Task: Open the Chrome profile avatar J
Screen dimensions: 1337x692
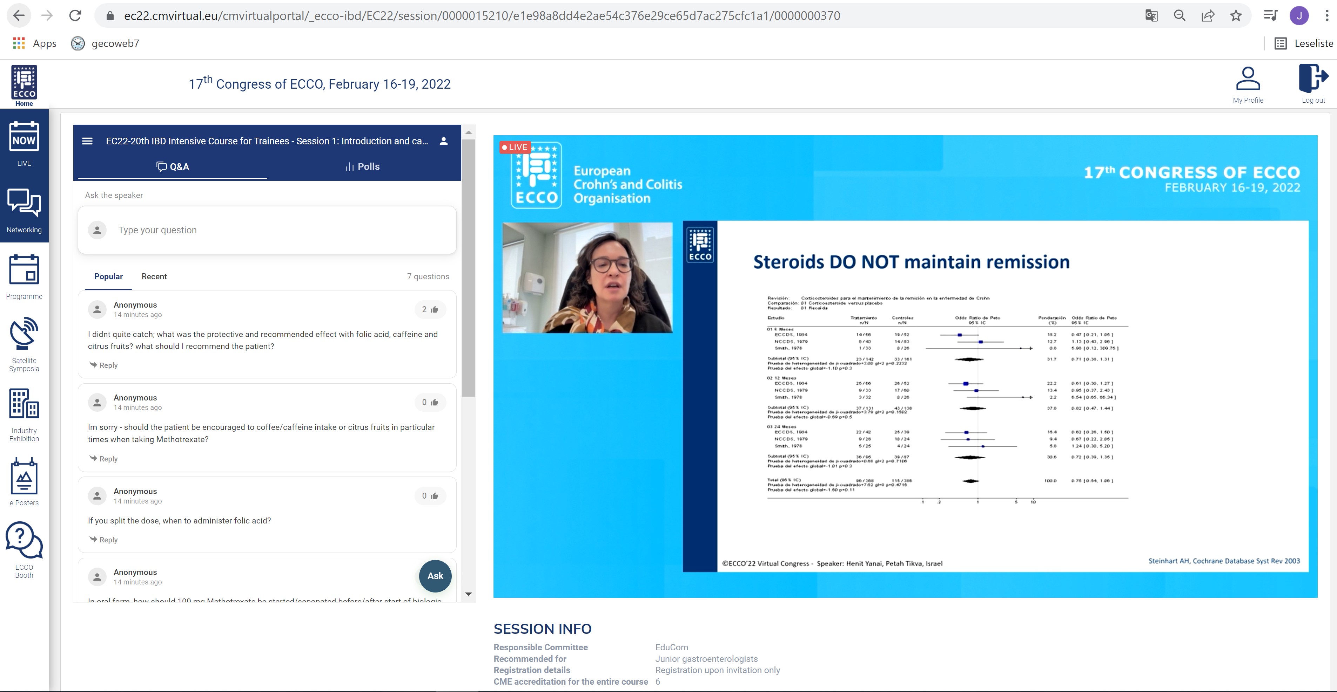Action: coord(1299,15)
